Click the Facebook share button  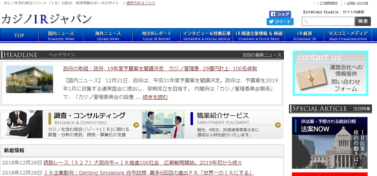[280, 14]
